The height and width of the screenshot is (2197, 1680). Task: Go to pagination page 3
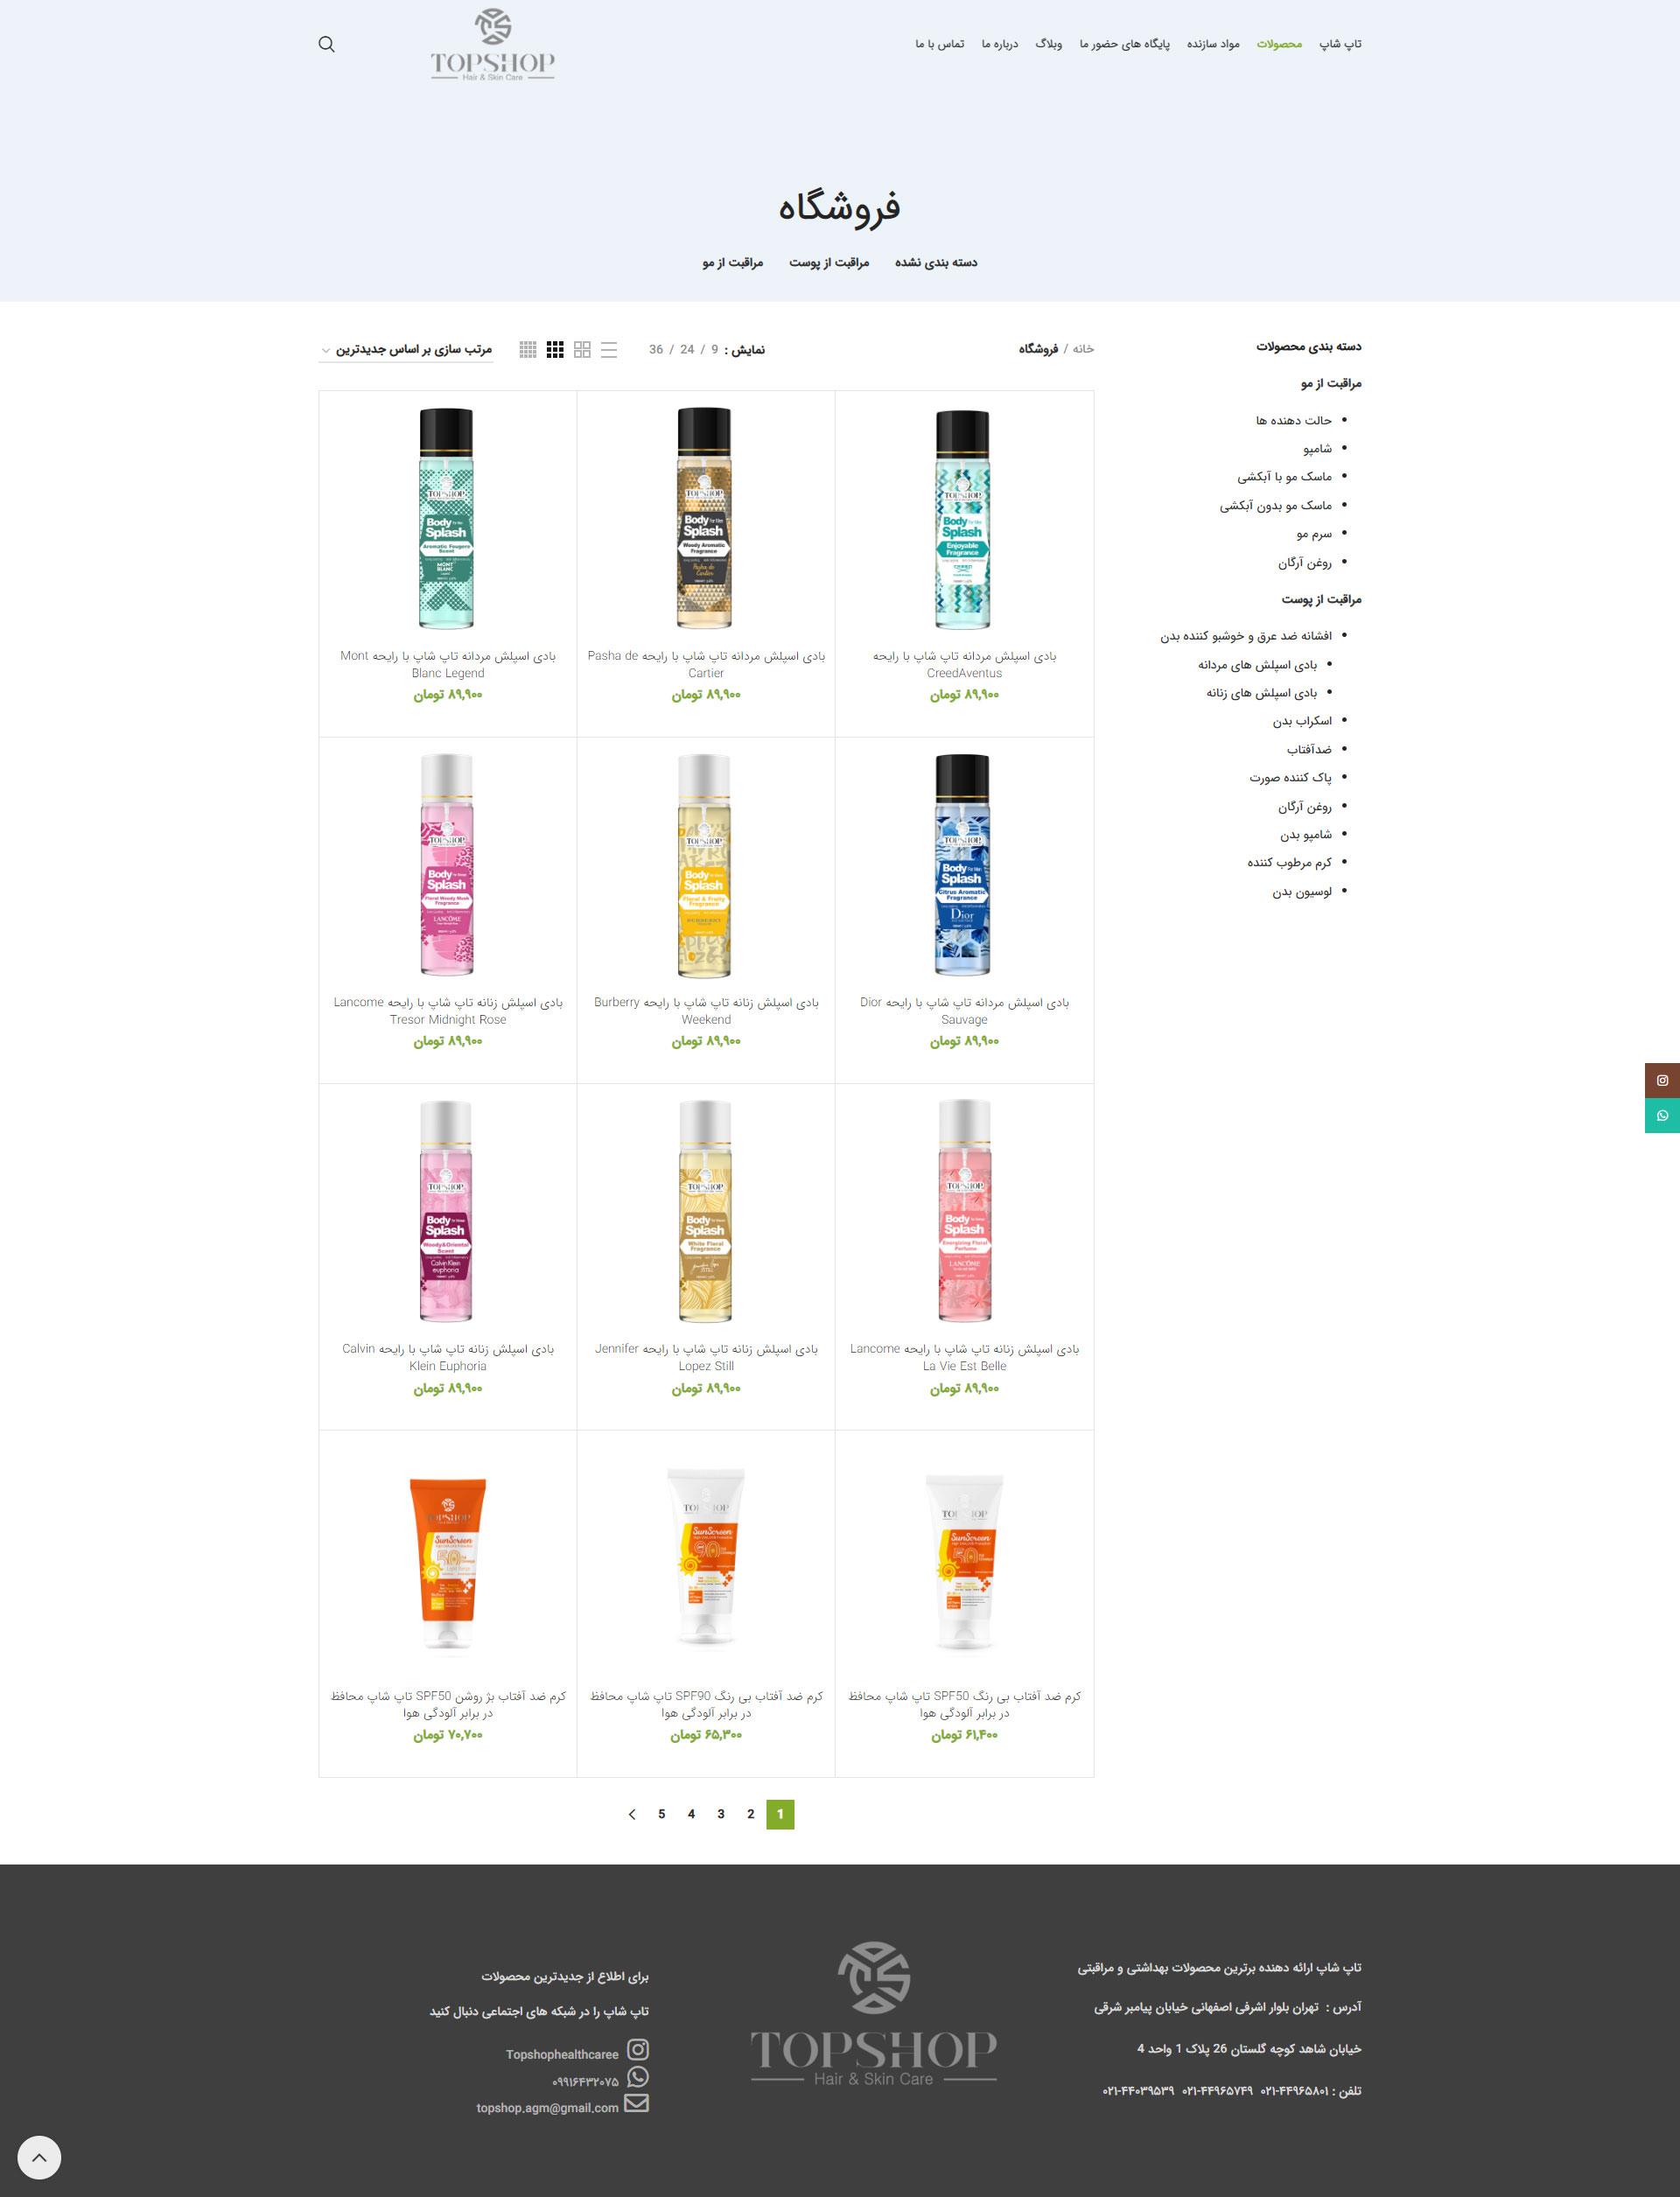720,1814
